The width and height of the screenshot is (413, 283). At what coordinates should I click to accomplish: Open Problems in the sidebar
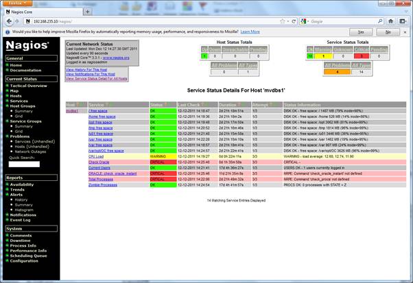[x=20, y=136]
